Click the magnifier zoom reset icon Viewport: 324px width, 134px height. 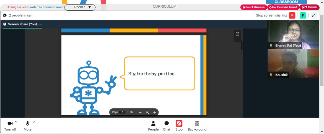[147, 112]
